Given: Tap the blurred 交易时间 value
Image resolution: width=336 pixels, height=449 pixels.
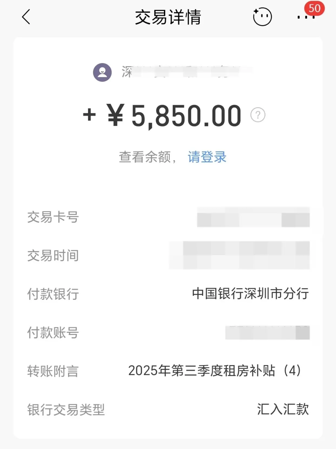Looking at the screenshot, I should pos(240,255).
